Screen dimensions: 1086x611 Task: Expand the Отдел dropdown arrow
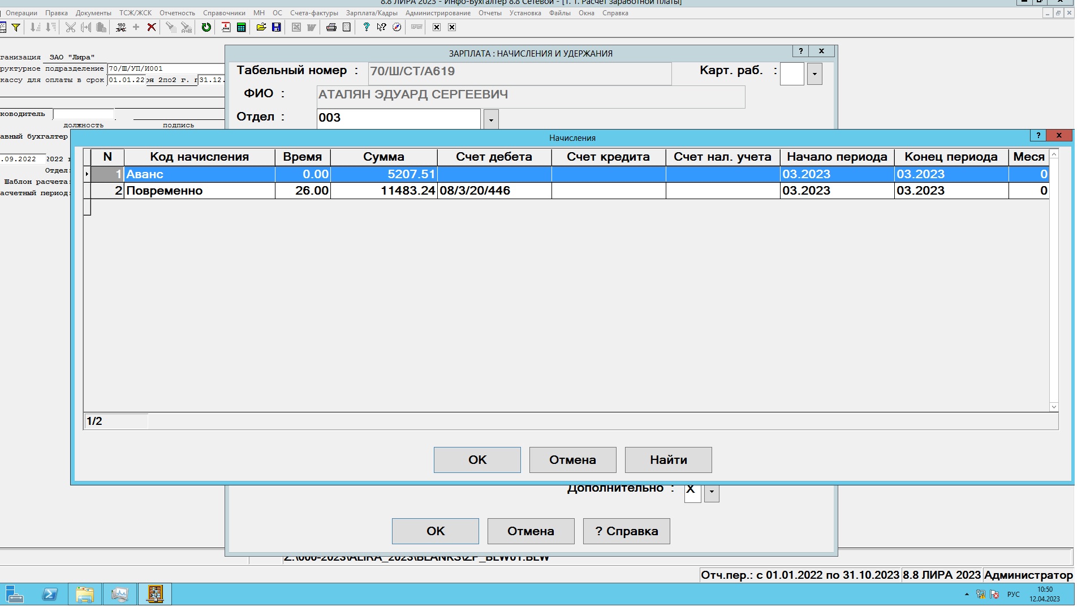tap(491, 119)
